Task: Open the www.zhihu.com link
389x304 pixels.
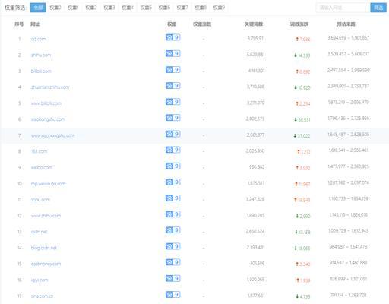Action: (x=46, y=216)
